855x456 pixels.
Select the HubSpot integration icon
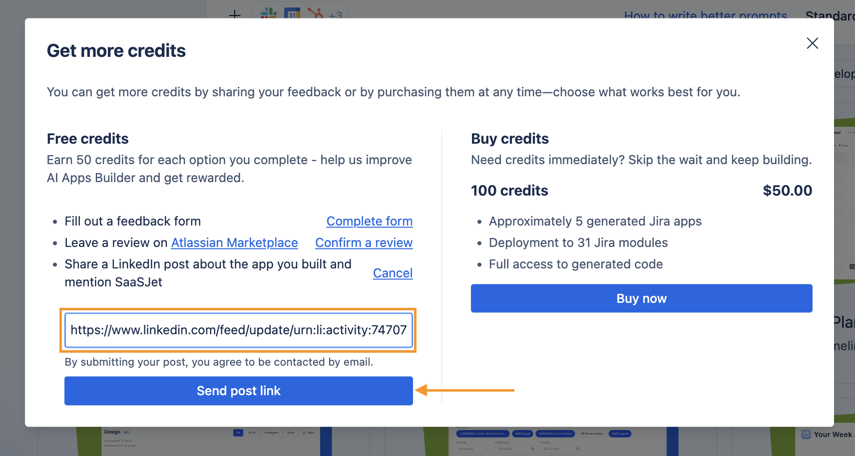pyautogui.click(x=315, y=13)
